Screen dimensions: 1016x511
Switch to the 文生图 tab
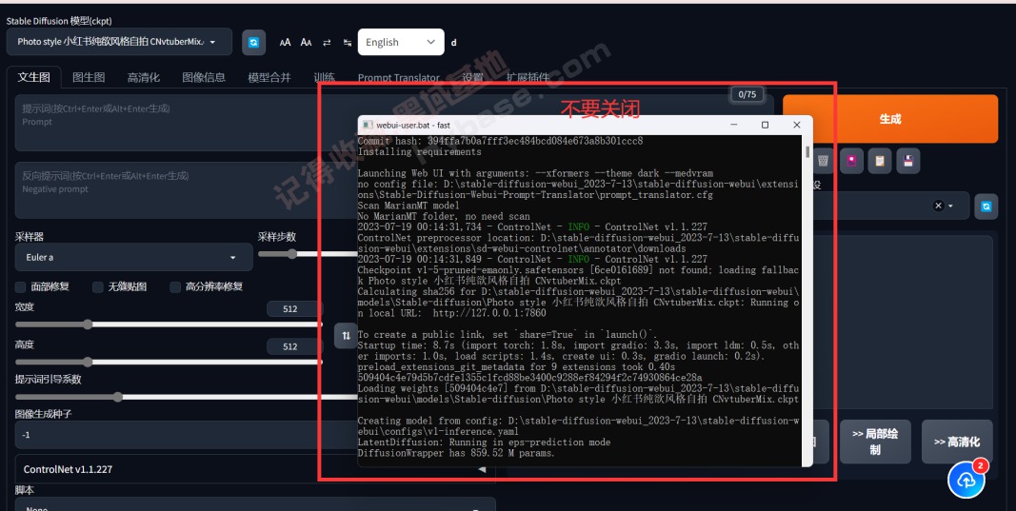click(33, 77)
